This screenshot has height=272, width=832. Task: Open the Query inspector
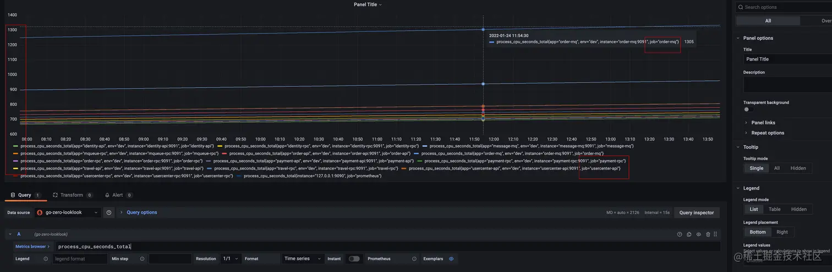click(x=696, y=213)
